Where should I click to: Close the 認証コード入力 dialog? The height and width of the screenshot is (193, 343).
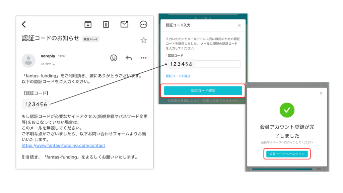point(239,25)
